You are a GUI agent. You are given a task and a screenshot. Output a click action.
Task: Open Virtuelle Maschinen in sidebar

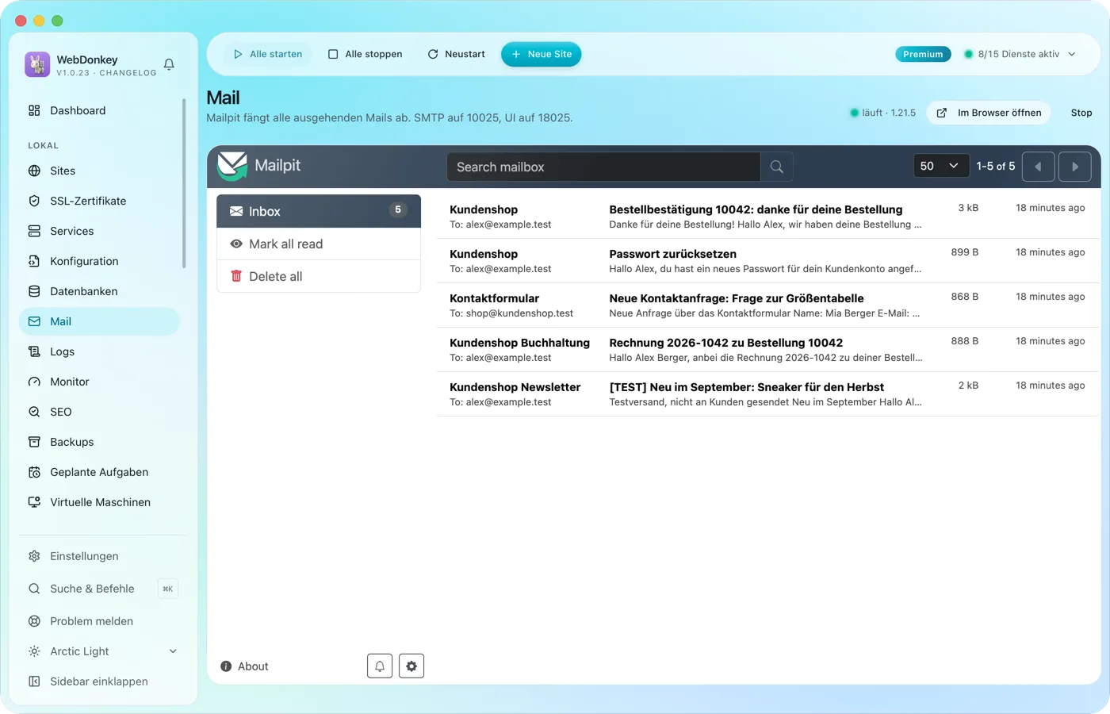[x=99, y=502]
